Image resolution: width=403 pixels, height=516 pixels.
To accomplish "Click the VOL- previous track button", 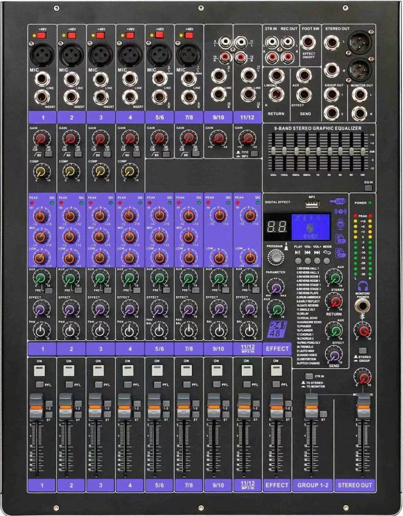I will [308, 261].
